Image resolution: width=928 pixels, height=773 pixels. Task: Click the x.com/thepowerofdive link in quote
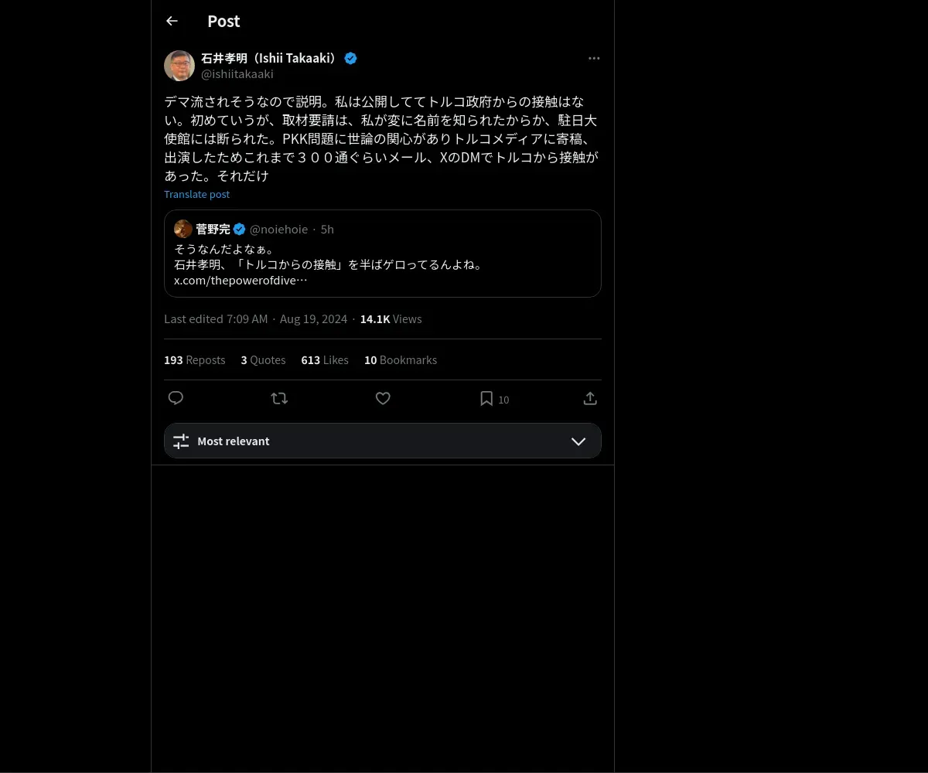click(241, 280)
